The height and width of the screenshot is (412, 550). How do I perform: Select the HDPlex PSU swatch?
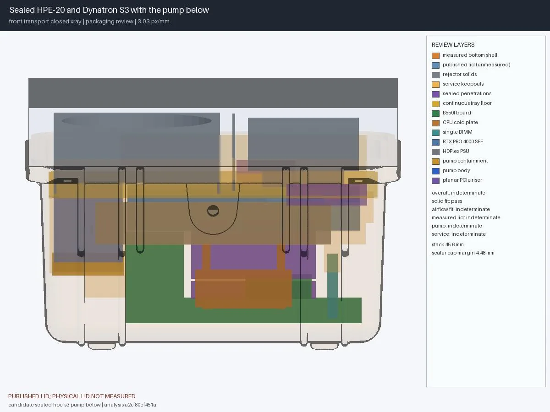point(435,152)
